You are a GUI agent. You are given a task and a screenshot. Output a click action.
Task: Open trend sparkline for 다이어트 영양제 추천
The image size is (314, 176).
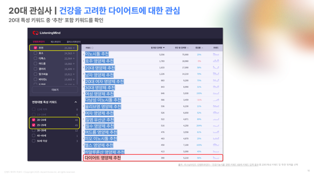click(x=216, y=158)
